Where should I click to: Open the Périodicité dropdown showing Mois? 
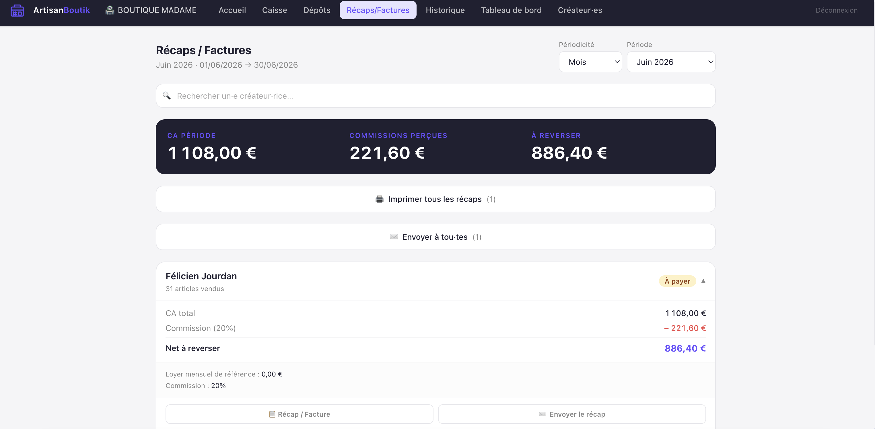590,62
